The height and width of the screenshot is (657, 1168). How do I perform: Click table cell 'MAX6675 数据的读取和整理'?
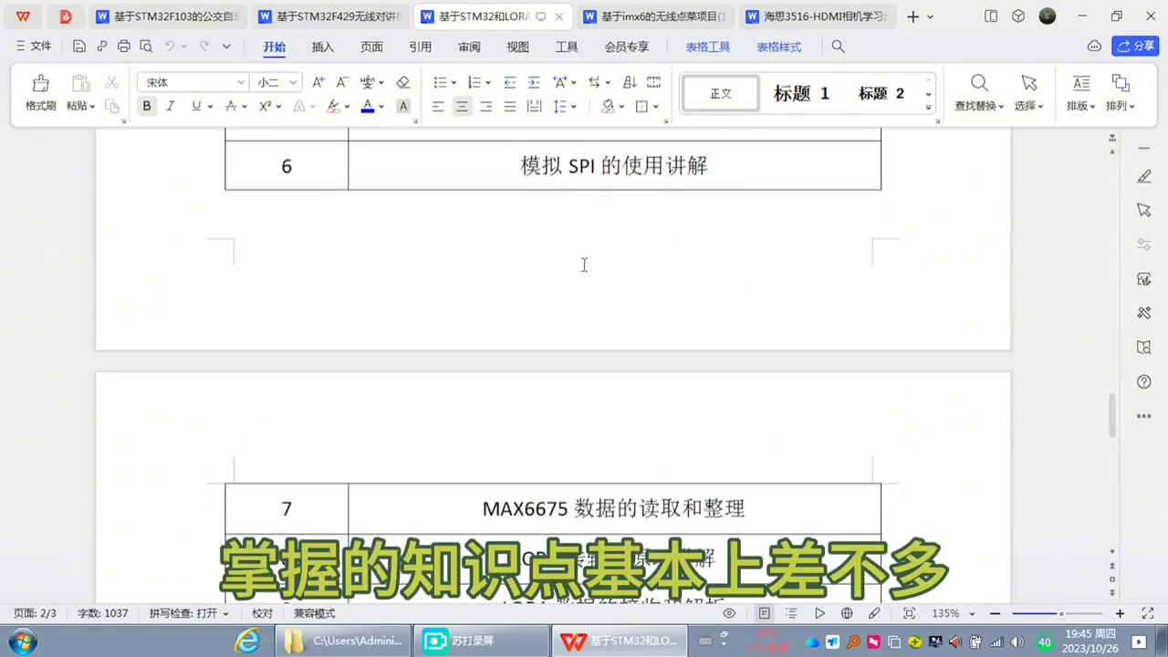tap(614, 508)
